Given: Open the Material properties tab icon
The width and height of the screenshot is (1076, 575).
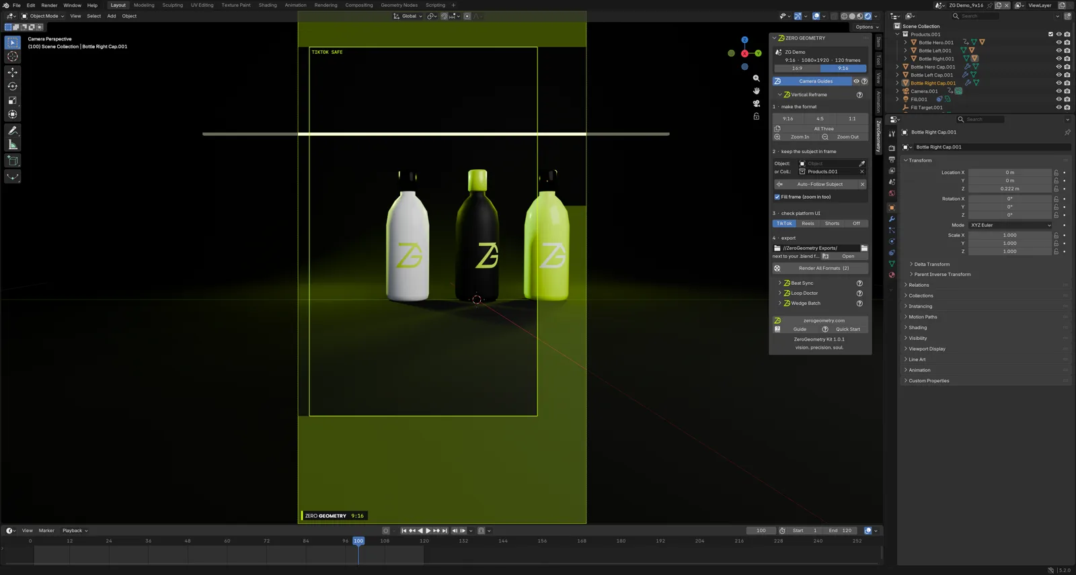Looking at the screenshot, I should pyautogui.click(x=892, y=275).
